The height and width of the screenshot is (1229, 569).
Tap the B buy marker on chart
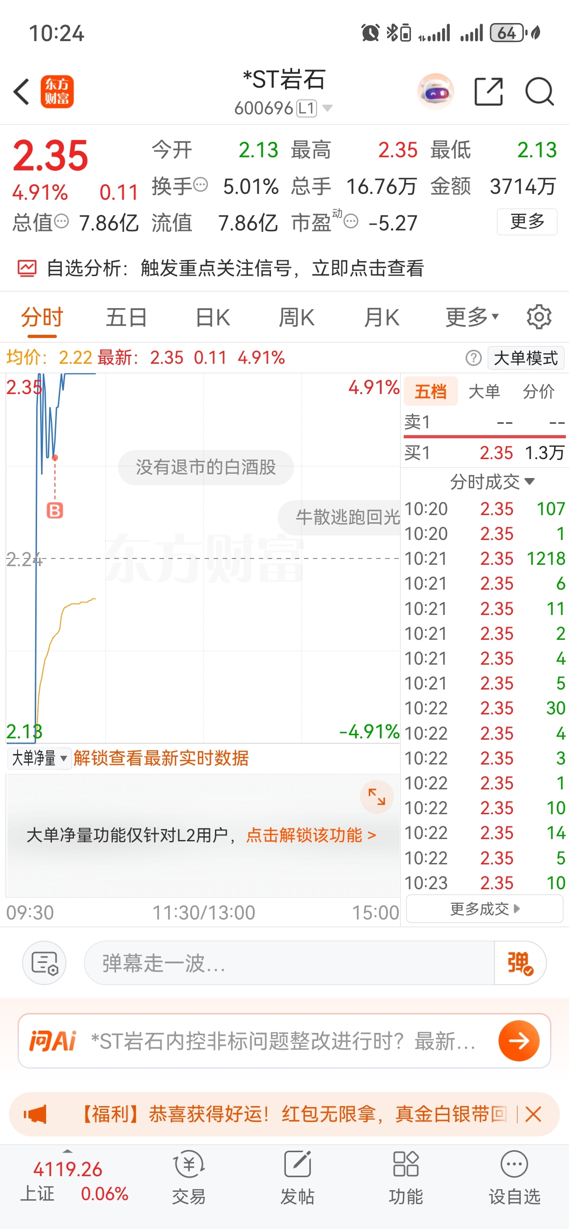(55, 511)
